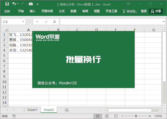The width and height of the screenshot is (167, 119).
Task: Select row 5 header
Action: (4, 55)
